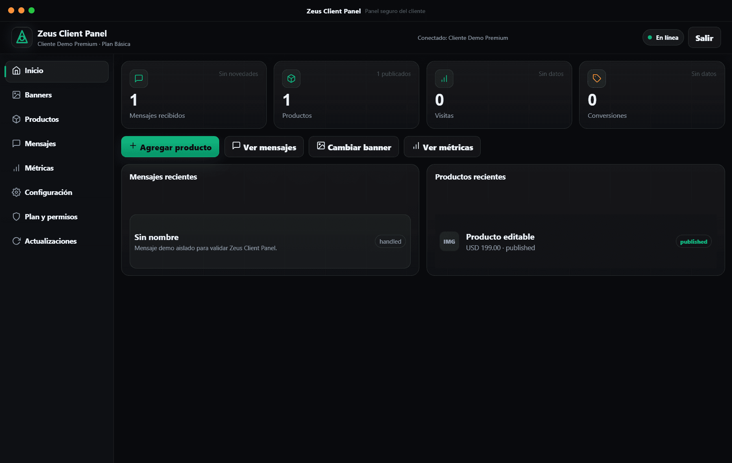Click Salir to log out
Viewport: 732px width, 463px height.
(x=704, y=38)
